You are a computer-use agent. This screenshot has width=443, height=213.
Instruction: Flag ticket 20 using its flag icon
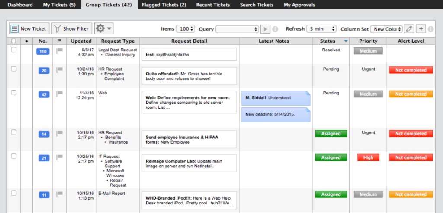pos(59,70)
